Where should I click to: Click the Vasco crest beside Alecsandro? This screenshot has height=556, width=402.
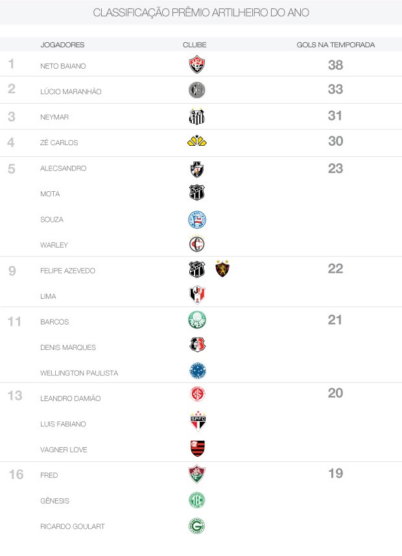pos(196,169)
